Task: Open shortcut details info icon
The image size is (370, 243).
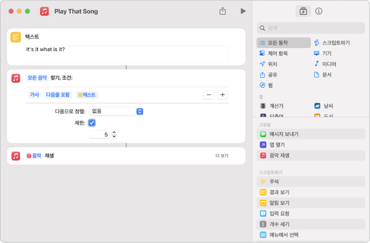Action: 319,11
